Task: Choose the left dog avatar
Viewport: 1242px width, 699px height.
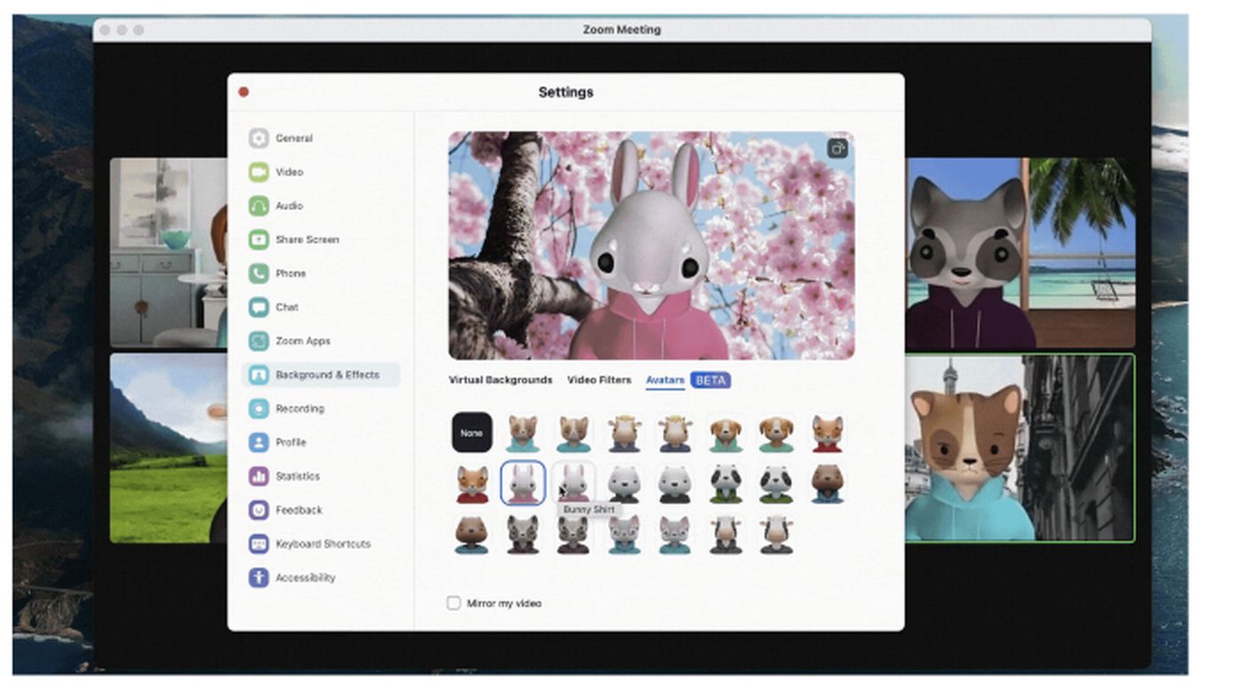Action: pos(726,433)
